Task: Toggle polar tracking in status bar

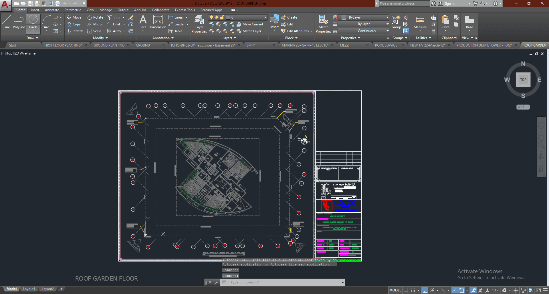Action: 432,290
